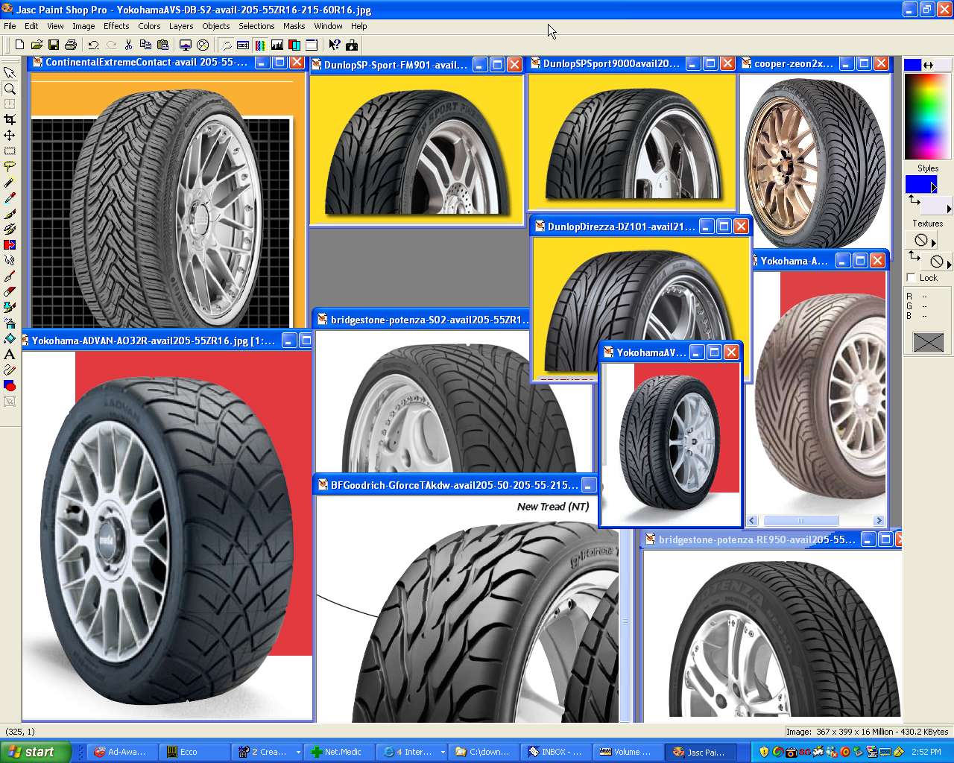Open the INBOX taskbar button

[x=557, y=752]
